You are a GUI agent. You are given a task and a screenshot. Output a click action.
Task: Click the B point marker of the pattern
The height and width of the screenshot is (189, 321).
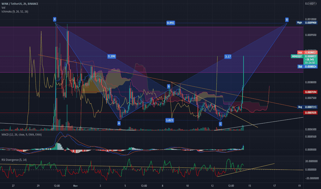pyautogui.click(x=169, y=87)
